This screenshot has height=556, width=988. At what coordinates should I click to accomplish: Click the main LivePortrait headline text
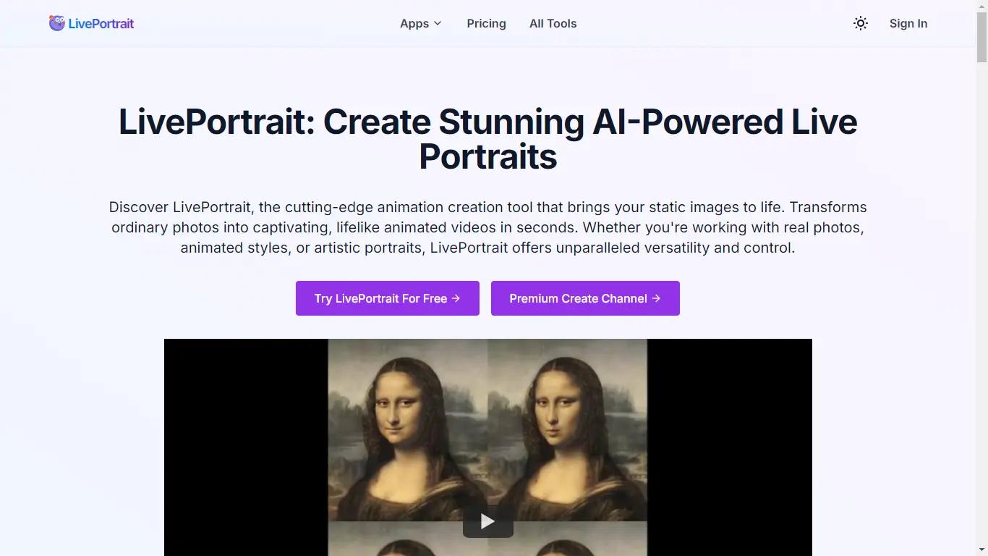click(488, 139)
